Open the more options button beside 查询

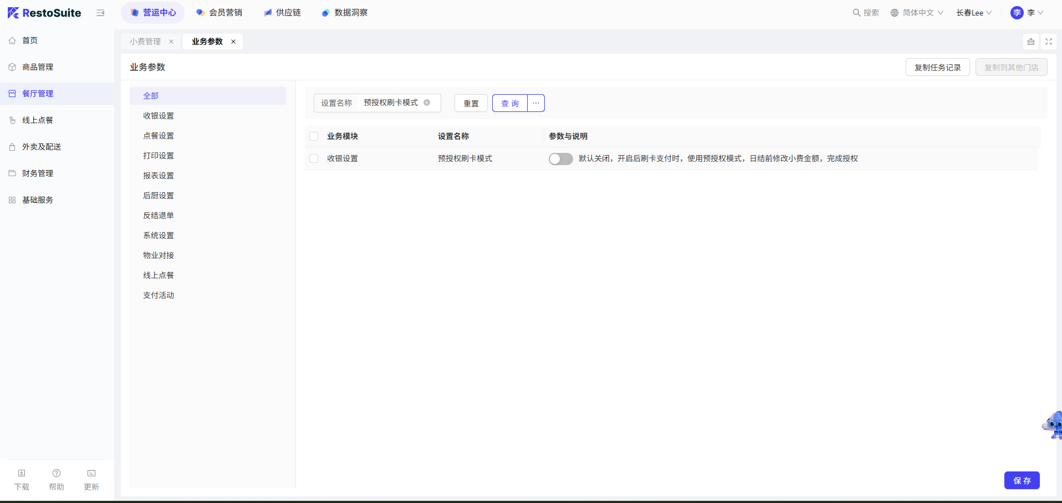click(x=536, y=103)
